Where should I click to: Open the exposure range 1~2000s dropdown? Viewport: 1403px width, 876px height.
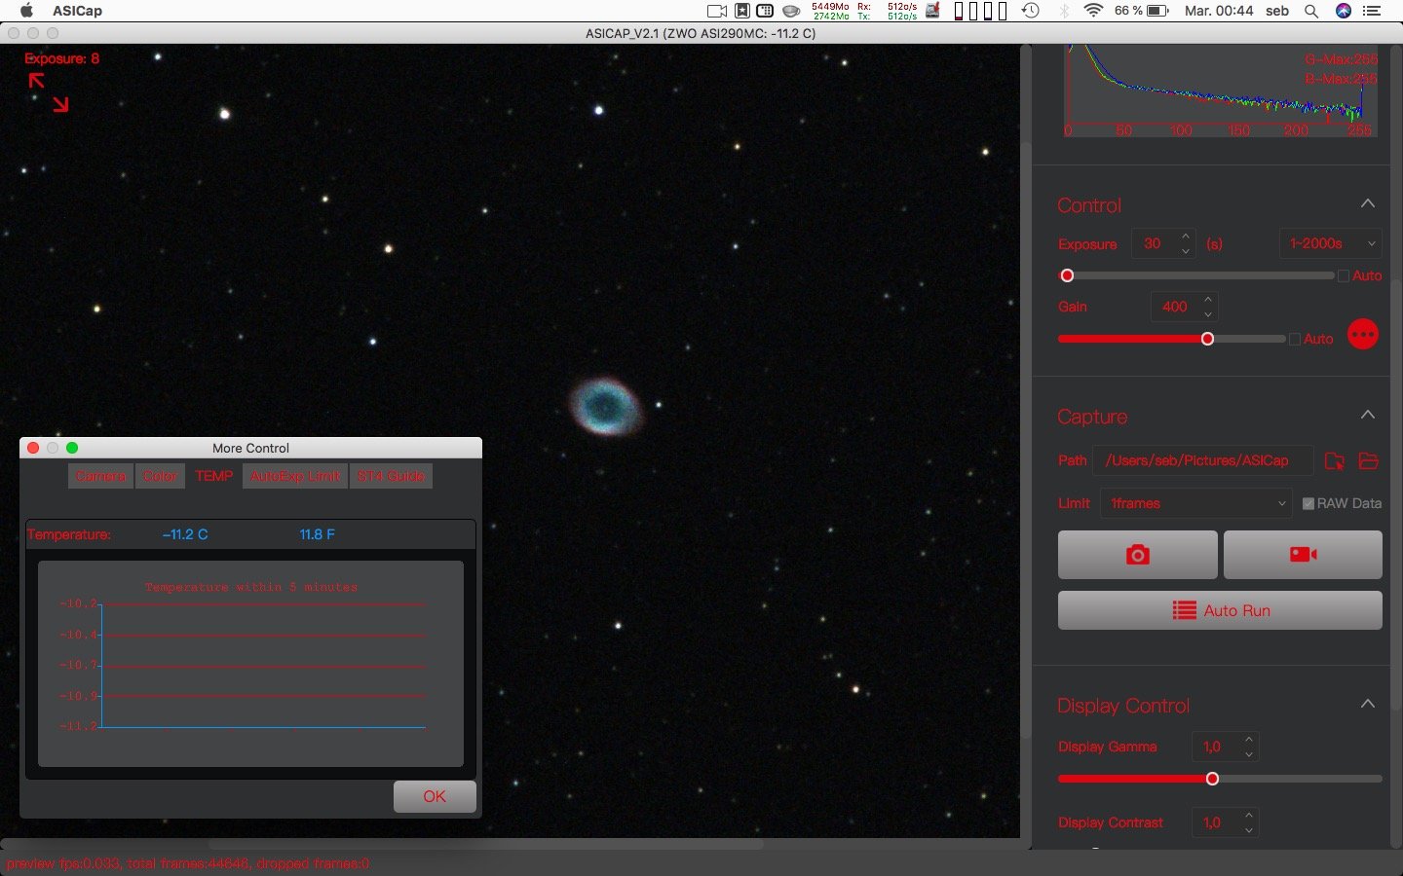[x=1330, y=243]
